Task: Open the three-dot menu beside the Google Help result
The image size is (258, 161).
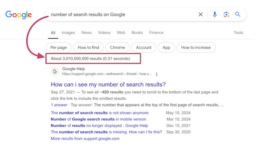Action: click(x=157, y=74)
